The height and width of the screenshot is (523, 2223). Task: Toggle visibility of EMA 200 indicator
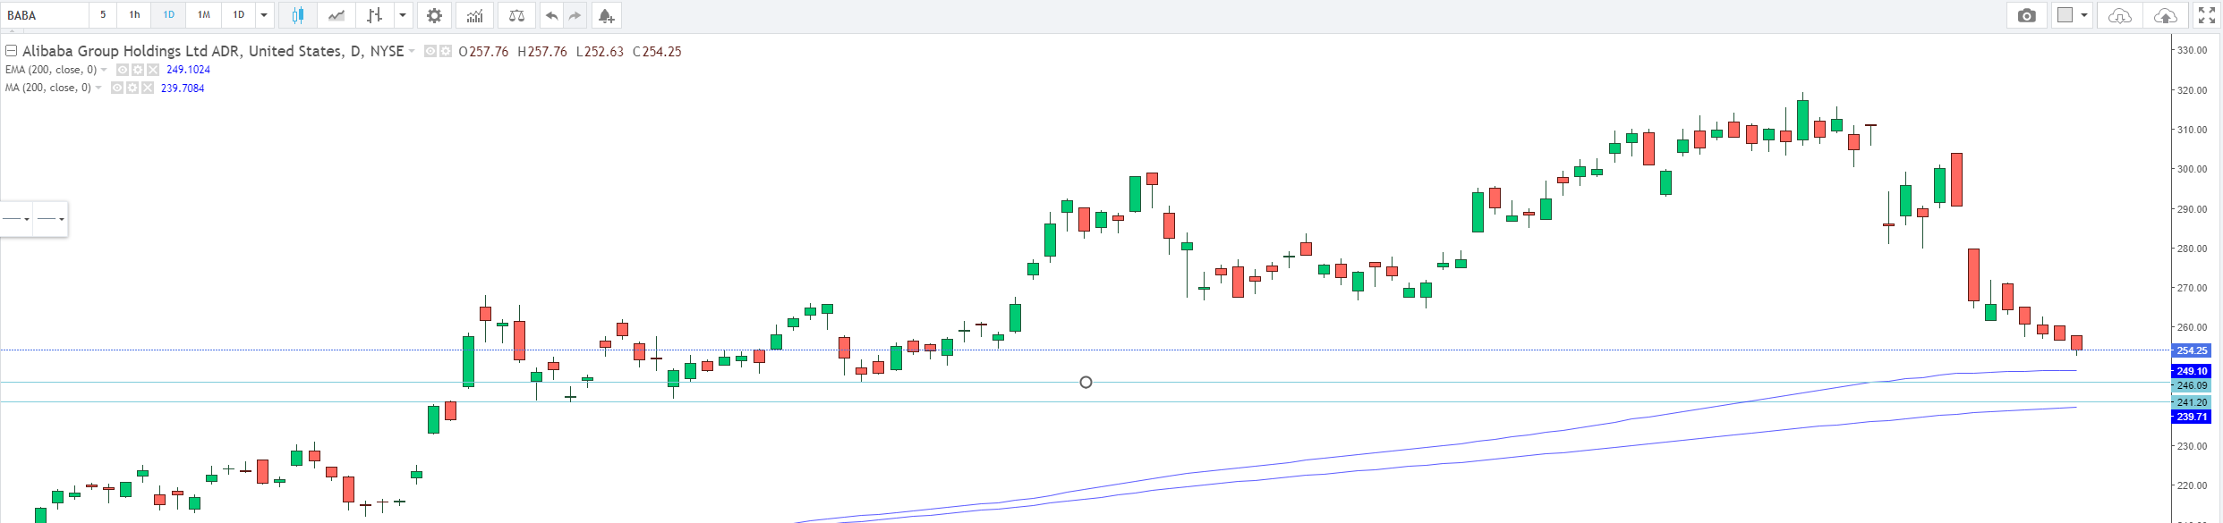coord(123,70)
